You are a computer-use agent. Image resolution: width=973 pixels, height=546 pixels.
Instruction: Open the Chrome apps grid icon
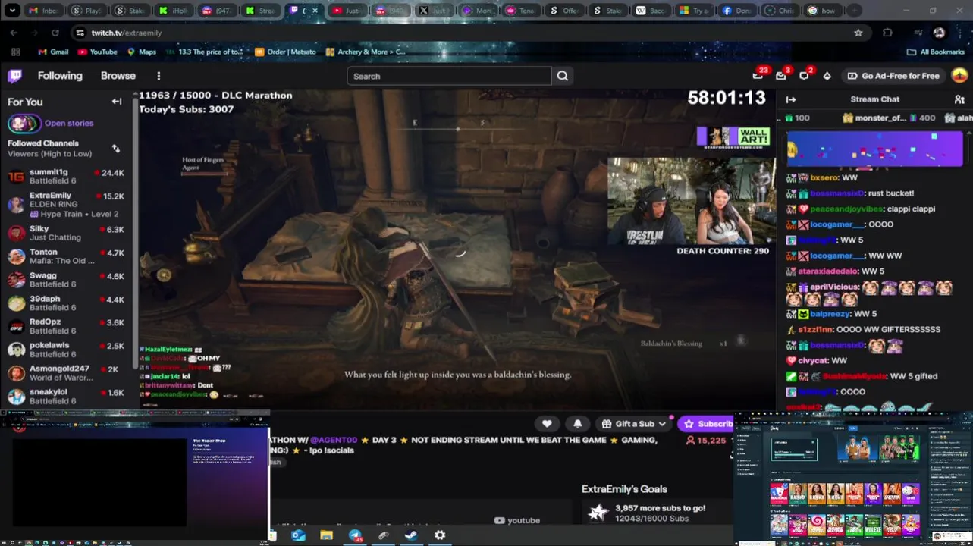15,52
